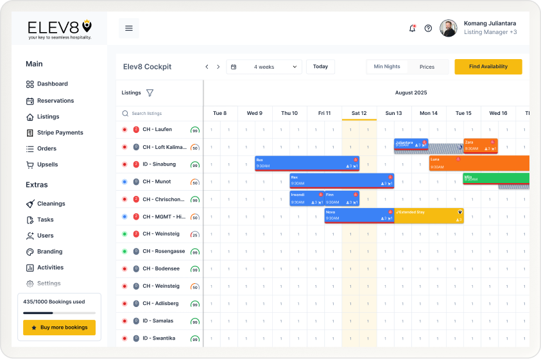This screenshot has width=541, height=359.
Task: Click the Stripe Payments icon
Action: (x=30, y=133)
